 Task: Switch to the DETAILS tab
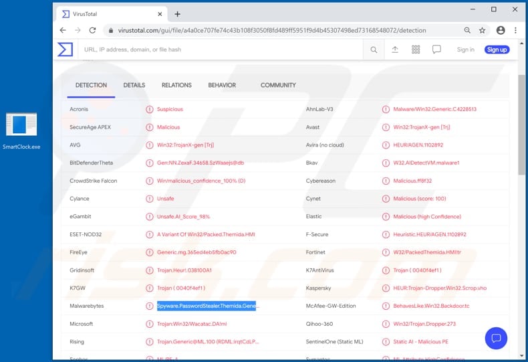(x=134, y=86)
